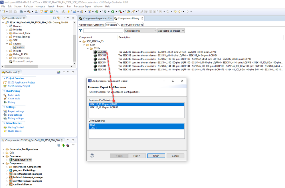Screen dimensions: 285x188
Task: Open All repositories dropdown
Action: 140,31
